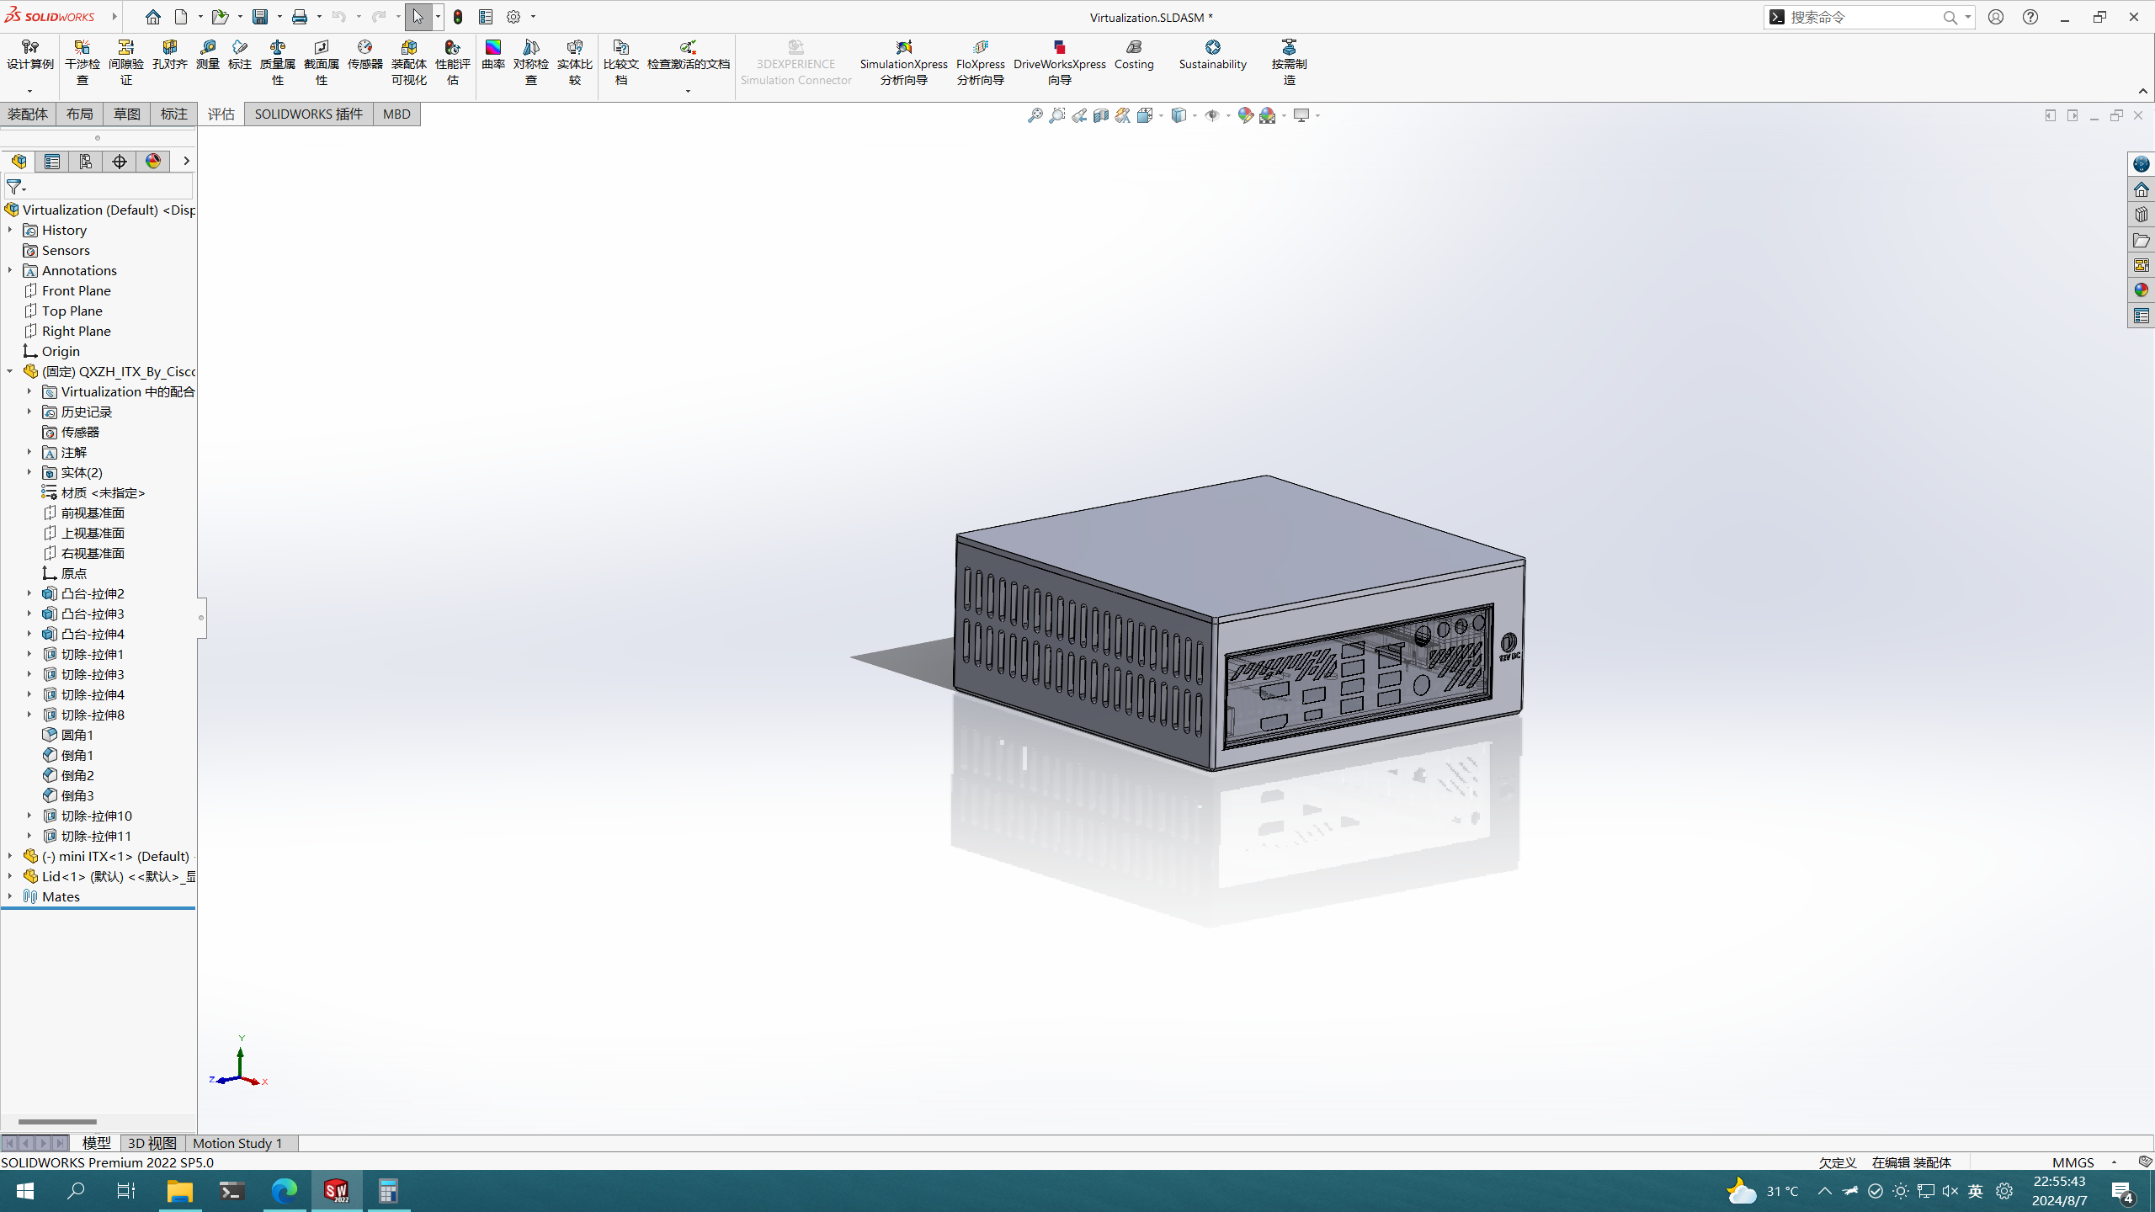Expand the Mates folder
This screenshot has height=1212, width=2155.
pos(10,896)
